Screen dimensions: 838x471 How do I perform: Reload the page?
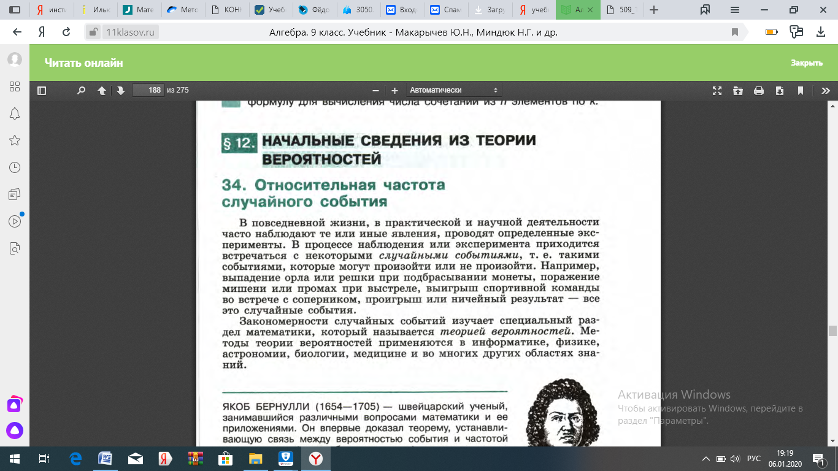point(66,33)
